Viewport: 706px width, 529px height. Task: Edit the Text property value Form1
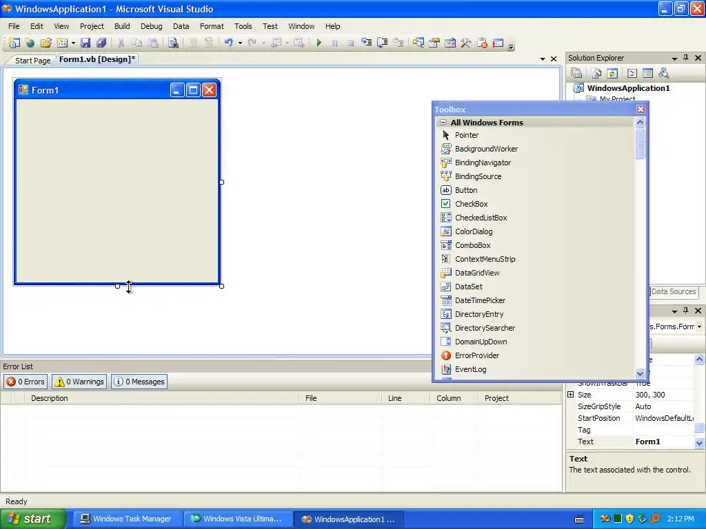pyautogui.click(x=664, y=442)
